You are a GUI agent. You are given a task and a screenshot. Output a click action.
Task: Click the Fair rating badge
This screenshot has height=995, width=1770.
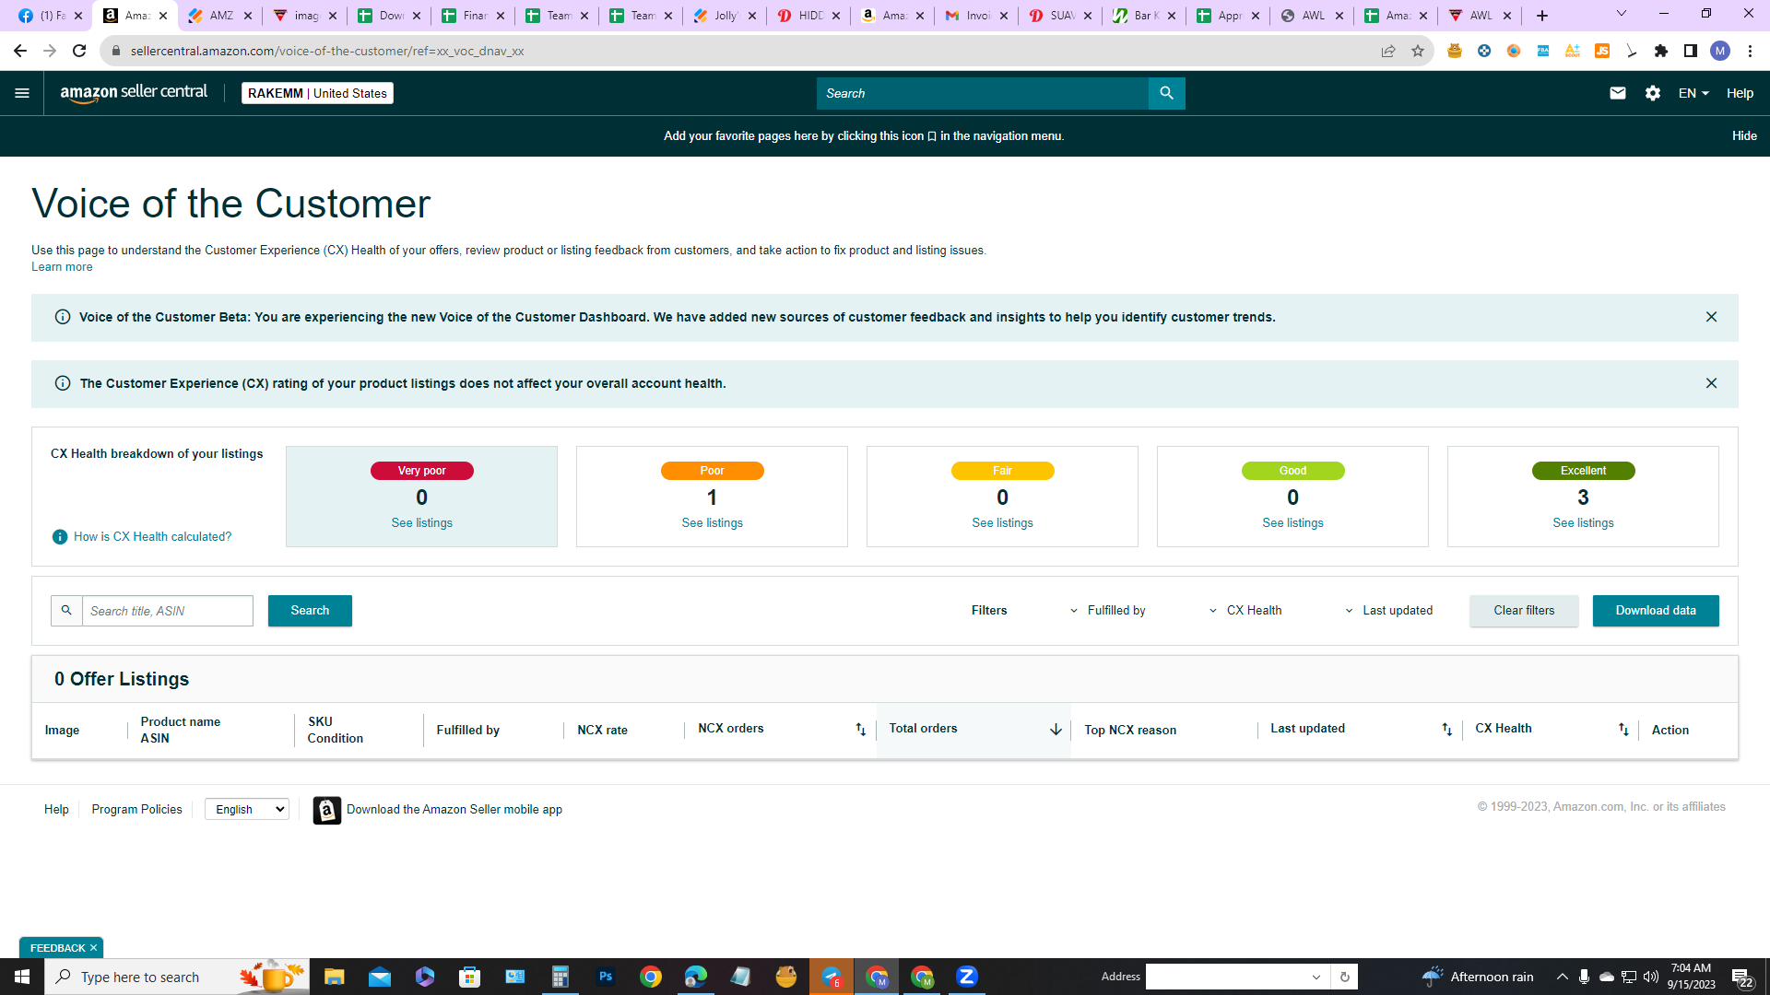(x=1002, y=471)
